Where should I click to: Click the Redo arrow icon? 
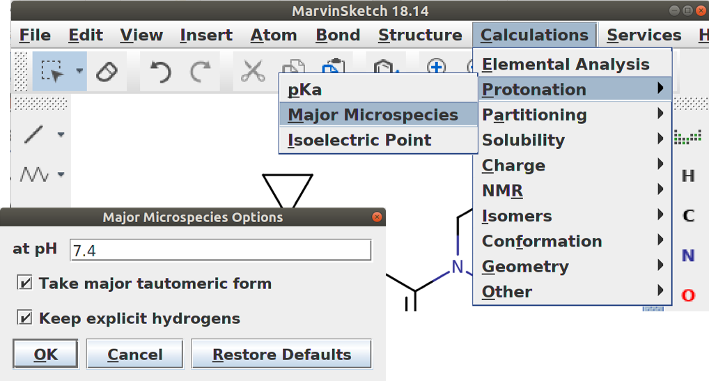point(201,72)
